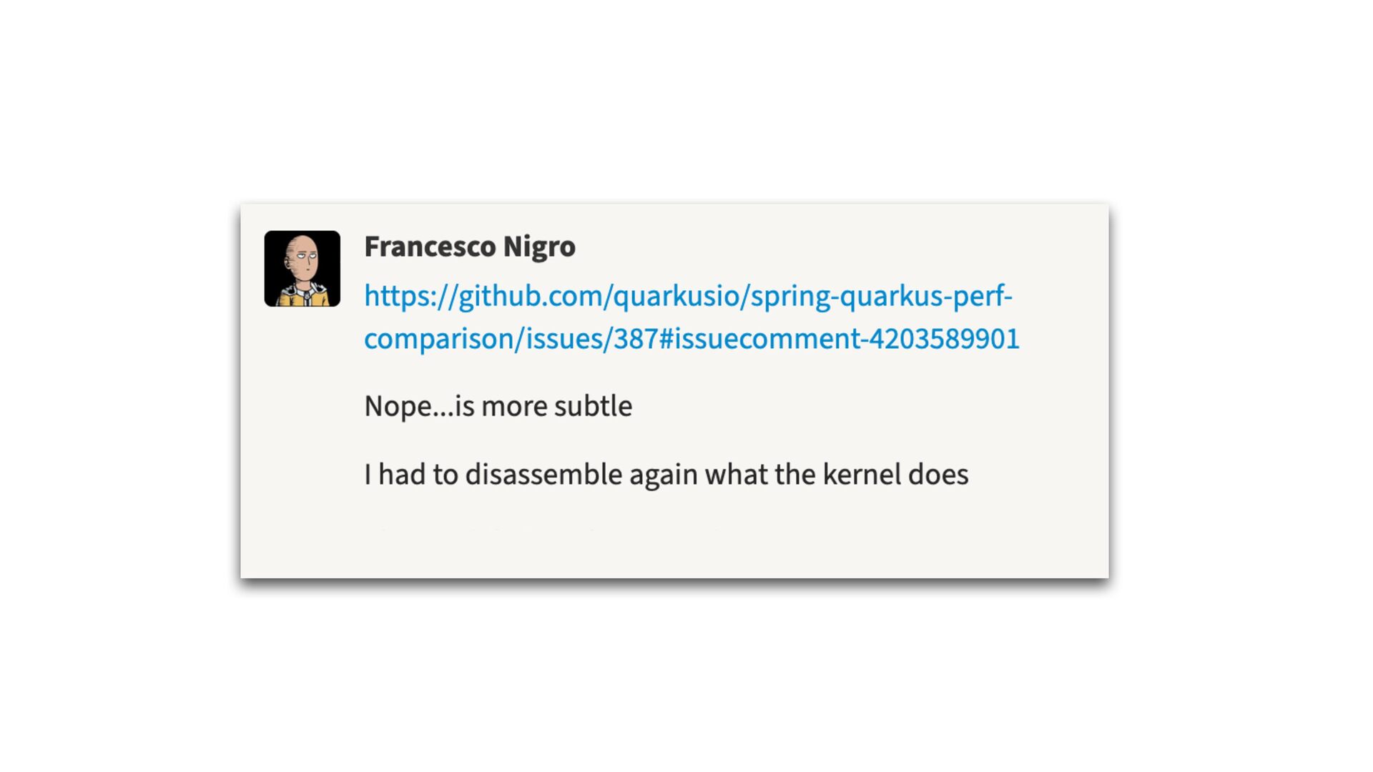This screenshot has height=772, width=1373.
Task: Click the 'I had to disassemble again' message
Action: coord(666,475)
